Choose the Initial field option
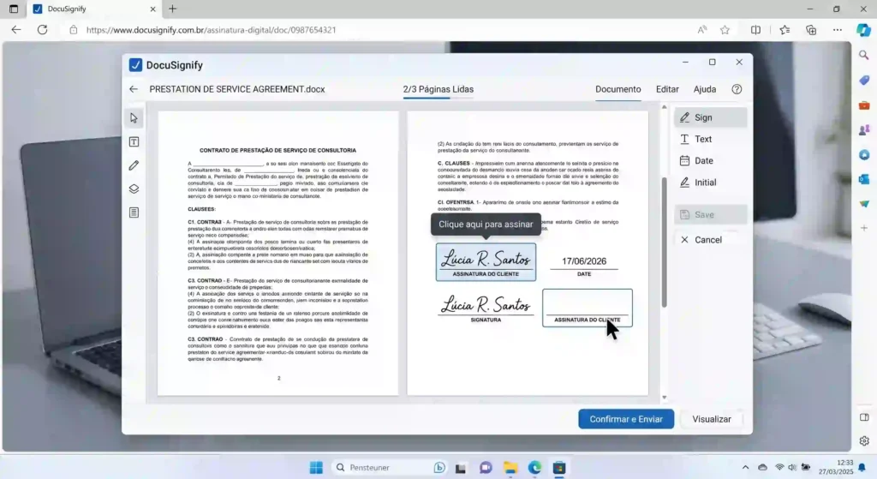 (710, 183)
